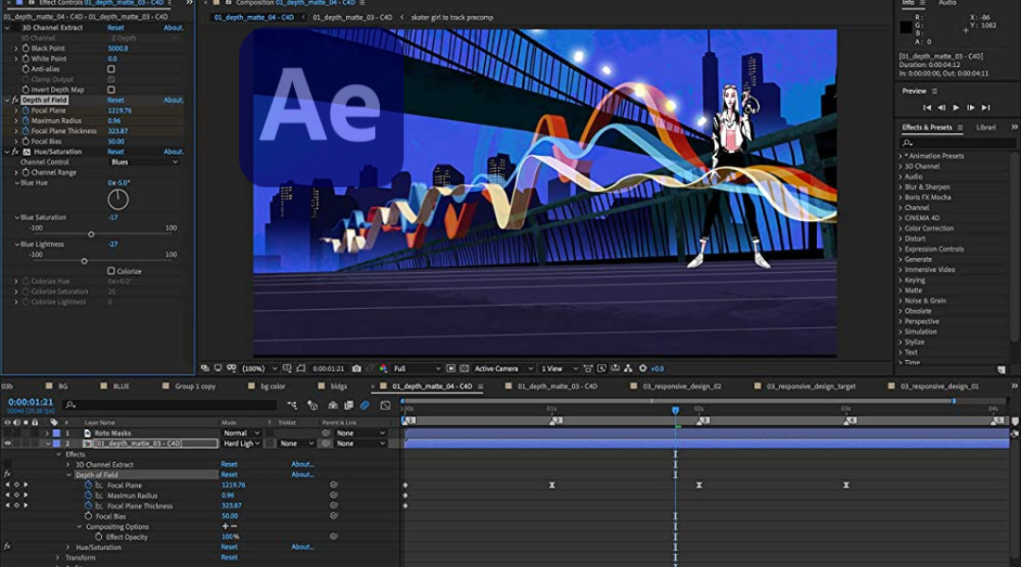
Task: Click the Play button in the Preview panel
Action: (x=956, y=108)
